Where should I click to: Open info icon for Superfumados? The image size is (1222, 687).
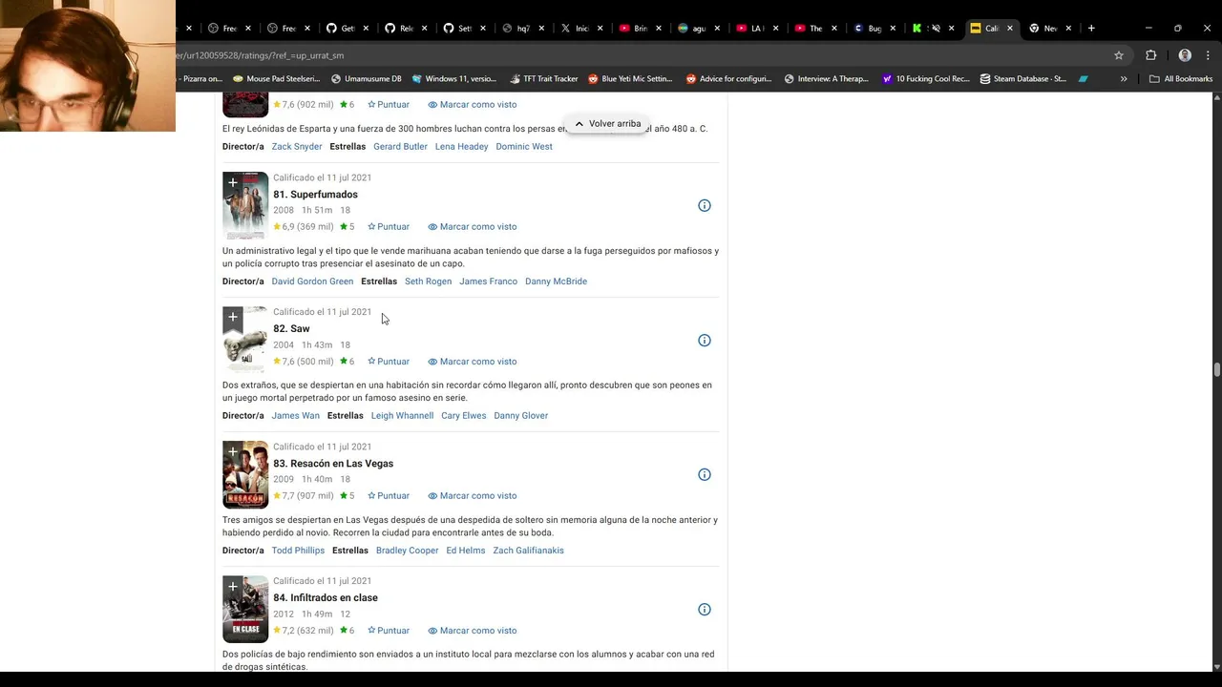tap(705, 205)
